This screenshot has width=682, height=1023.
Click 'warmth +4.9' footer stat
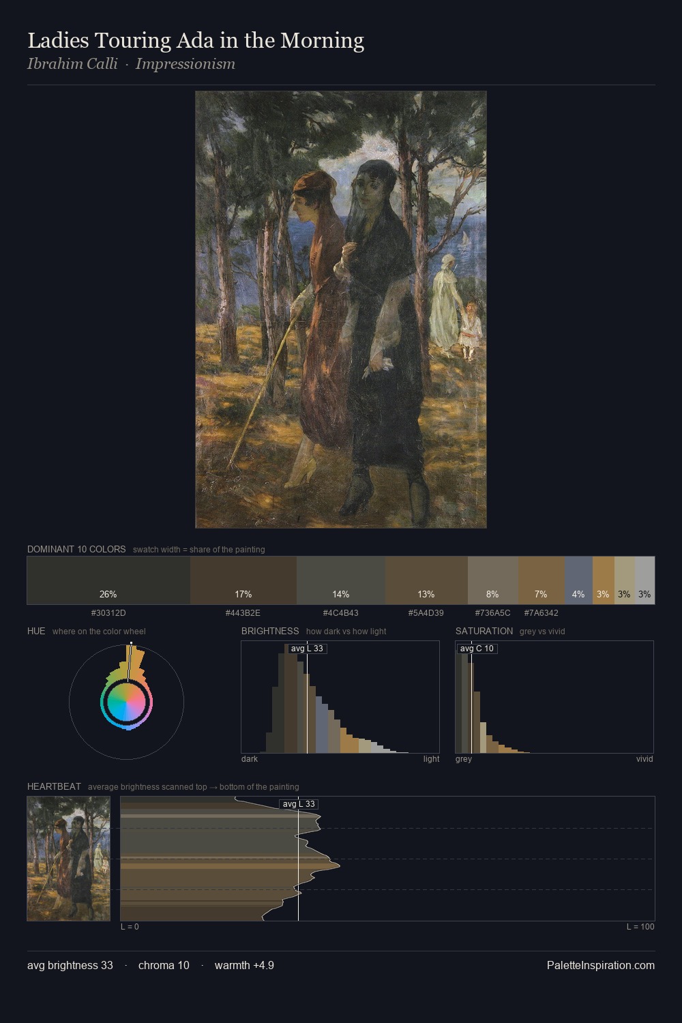244,965
